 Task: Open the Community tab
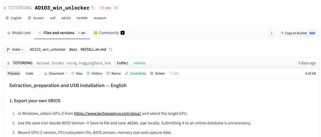[109, 33]
